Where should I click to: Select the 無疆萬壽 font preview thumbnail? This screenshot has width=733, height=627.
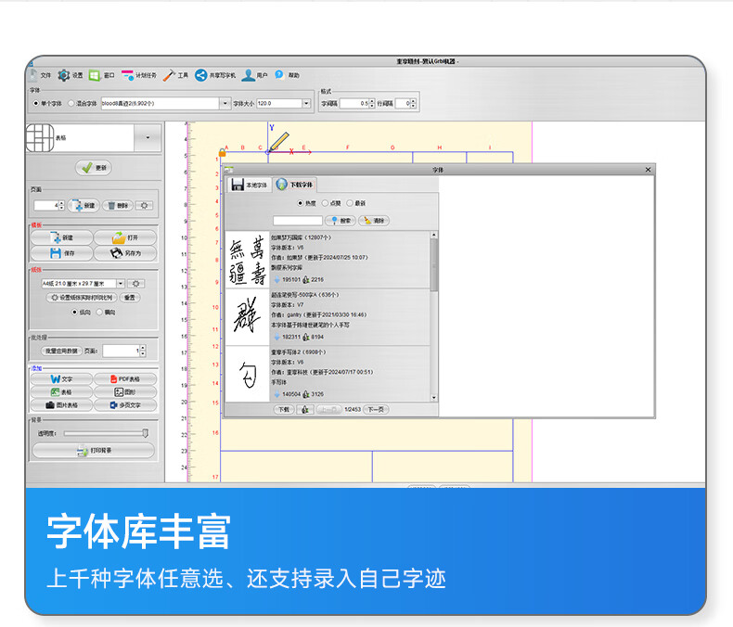tap(248, 260)
